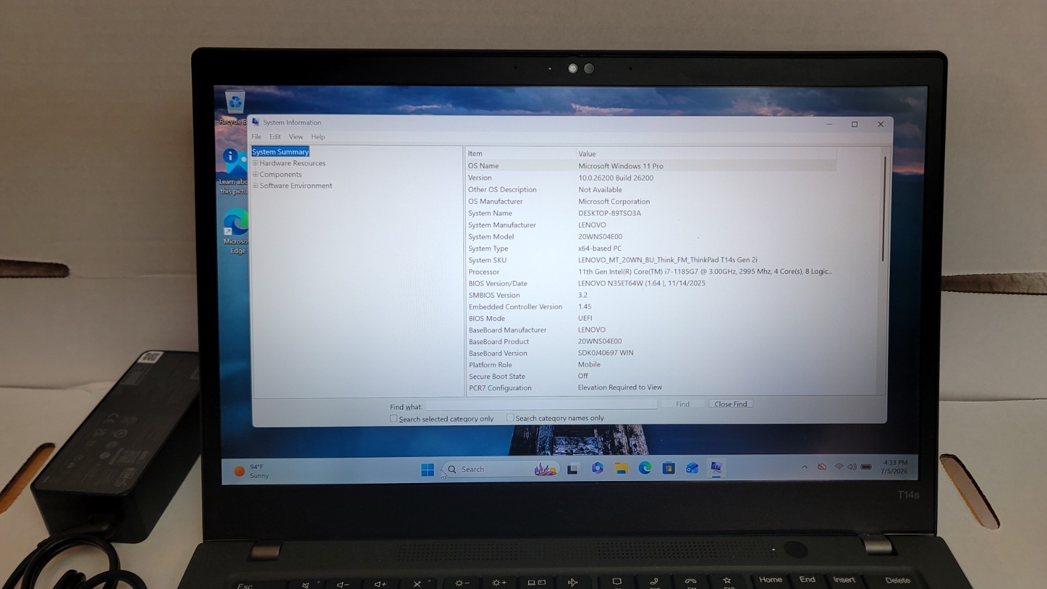Open the weather widget showing 94°F

pyautogui.click(x=251, y=471)
